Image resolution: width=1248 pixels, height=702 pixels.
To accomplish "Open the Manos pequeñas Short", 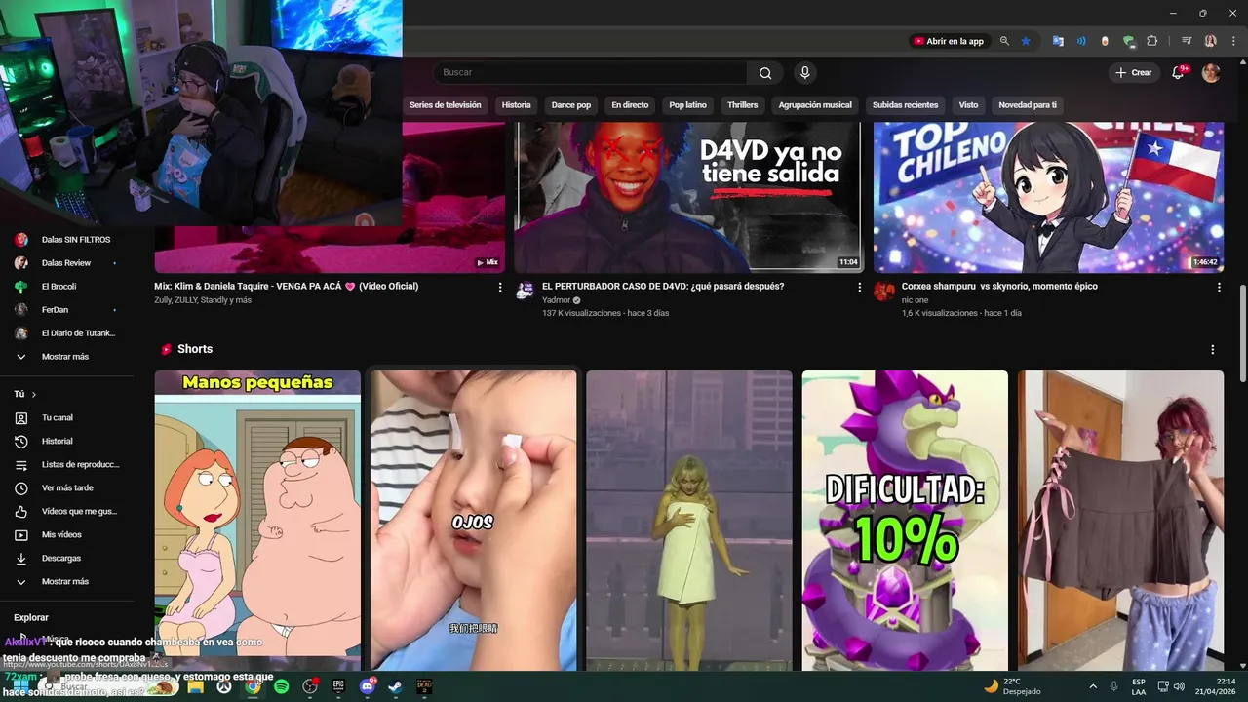I will (x=257, y=520).
